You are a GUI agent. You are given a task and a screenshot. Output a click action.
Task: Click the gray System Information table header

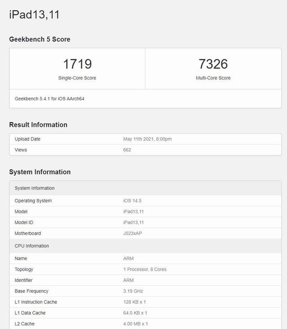145,188
